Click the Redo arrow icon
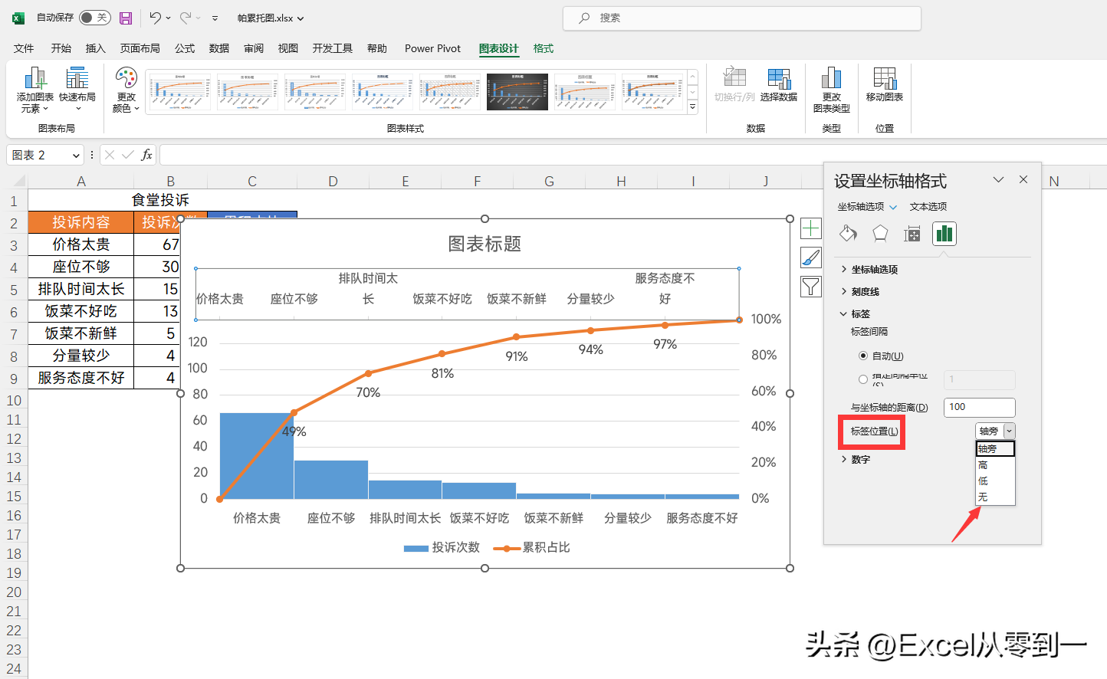 tap(186, 18)
